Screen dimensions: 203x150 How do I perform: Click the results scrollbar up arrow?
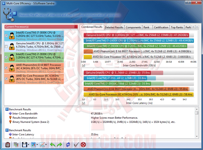click(197, 109)
